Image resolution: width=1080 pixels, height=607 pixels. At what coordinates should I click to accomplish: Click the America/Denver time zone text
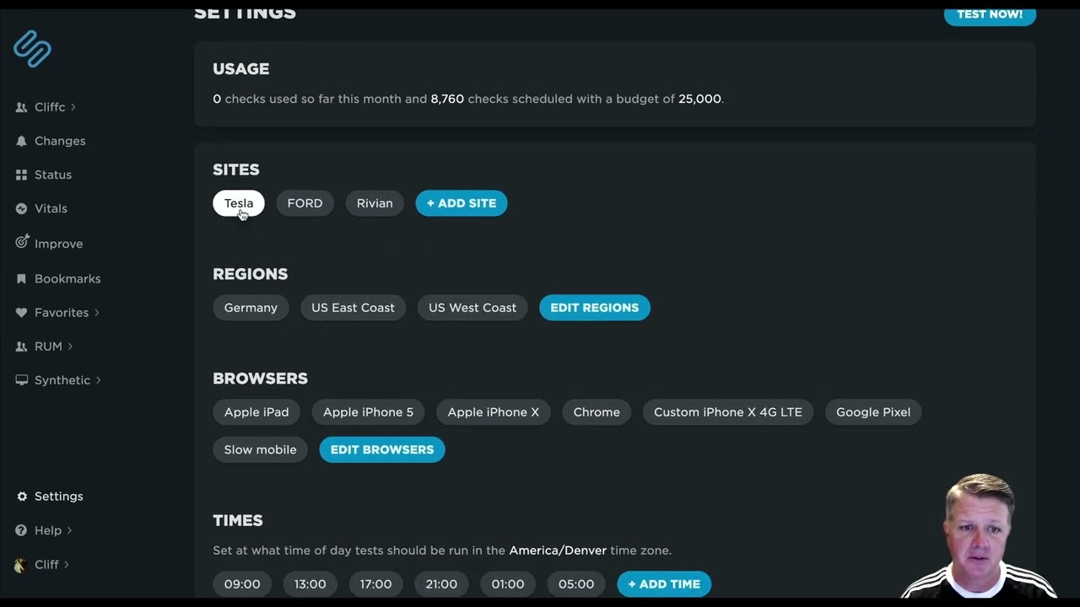click(x=558, y=551)
